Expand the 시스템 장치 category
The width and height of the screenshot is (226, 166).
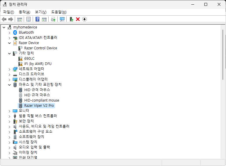click(10, 142)
